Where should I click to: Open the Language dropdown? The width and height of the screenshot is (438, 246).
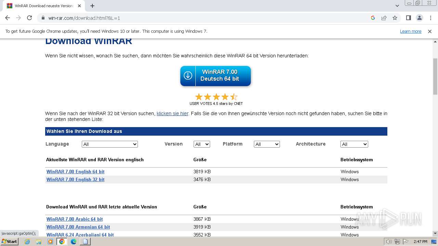coord(110,144)
